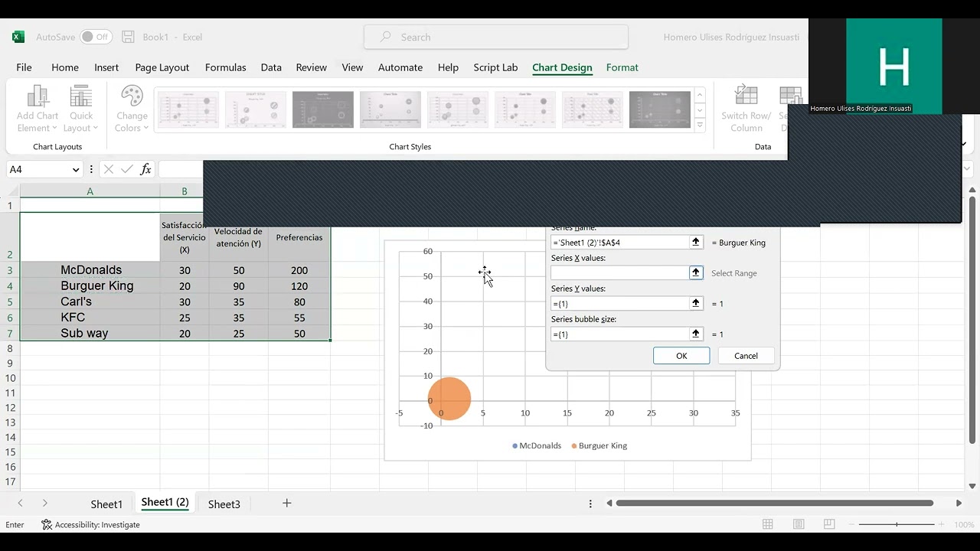Click range selector for Series X values

[x=696, y=272]
